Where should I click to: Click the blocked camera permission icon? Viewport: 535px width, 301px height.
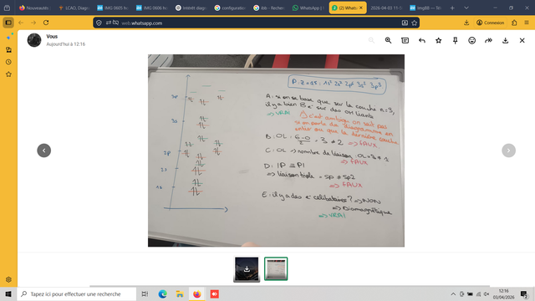[x=116, y=23]
